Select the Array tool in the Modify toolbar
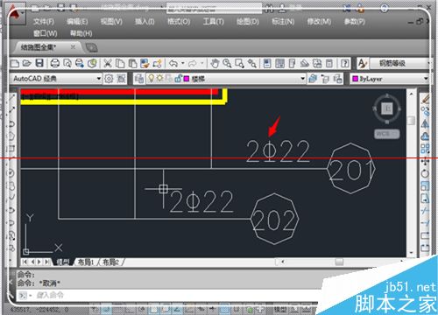The image size is (438, 315). pyautogui.click(x=425, y=148)
